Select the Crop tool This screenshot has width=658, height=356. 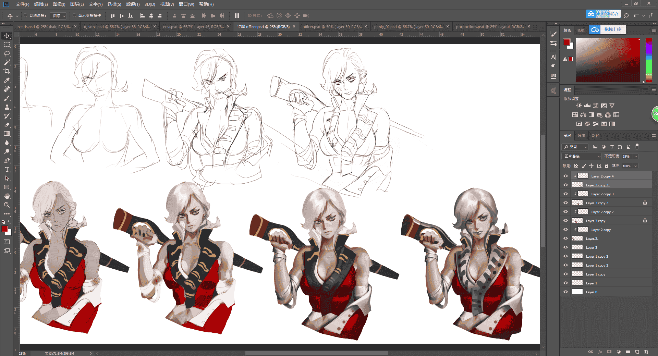[7, 71]
